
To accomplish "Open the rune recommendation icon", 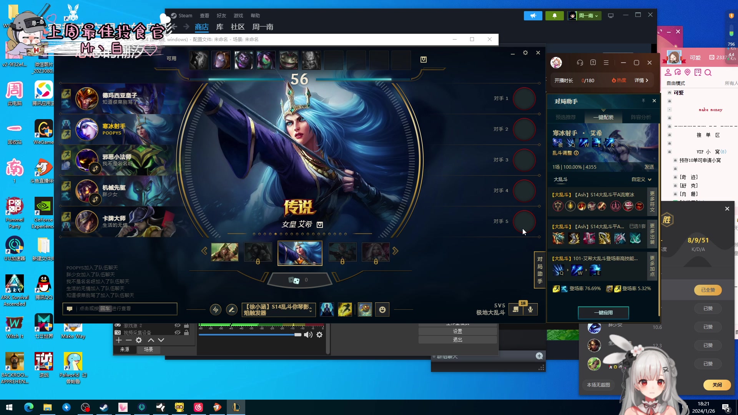I will click(x=216, y=310).
